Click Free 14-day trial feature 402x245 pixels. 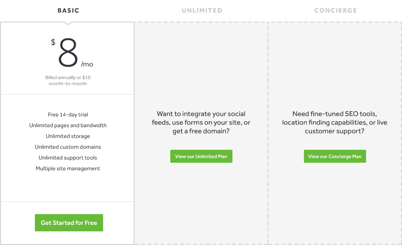click(68, 115)
